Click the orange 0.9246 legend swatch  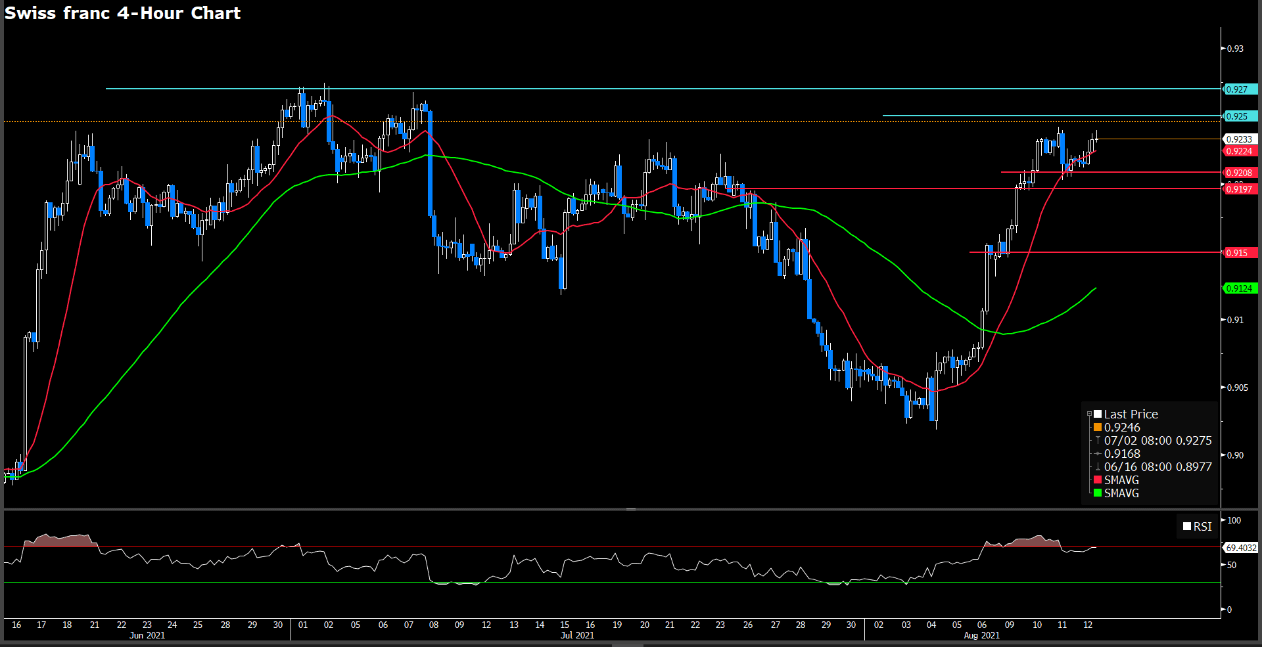point(1098,427)
